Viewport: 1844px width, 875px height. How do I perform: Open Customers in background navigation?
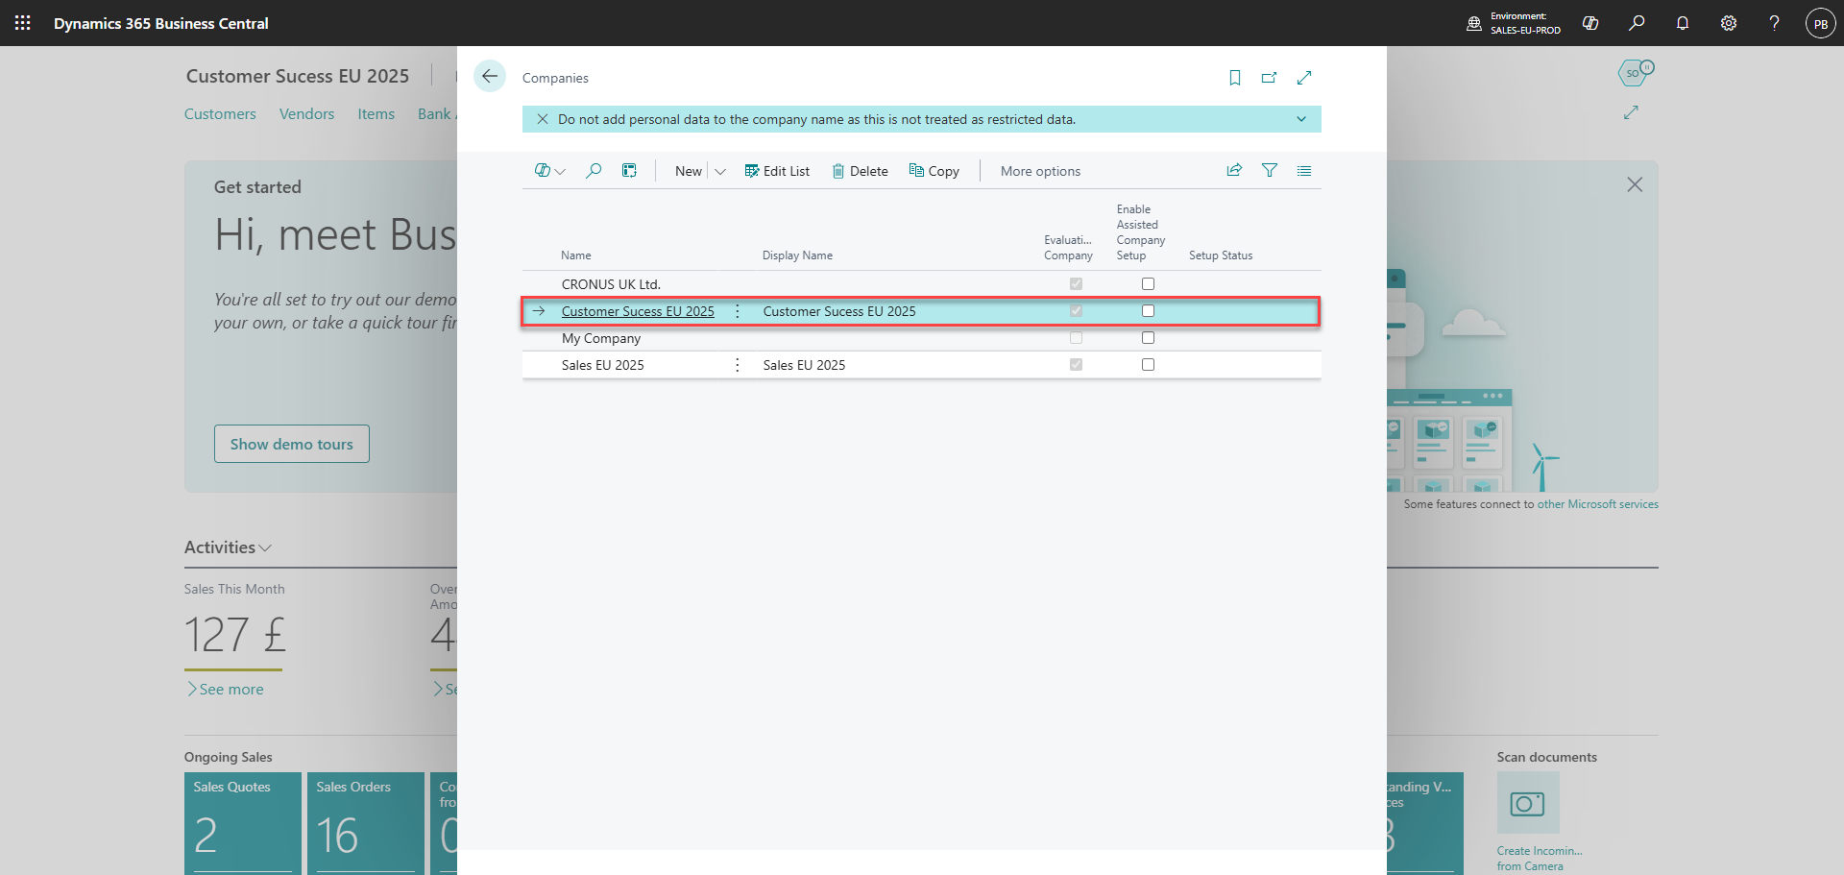click(x=220, y=113)
